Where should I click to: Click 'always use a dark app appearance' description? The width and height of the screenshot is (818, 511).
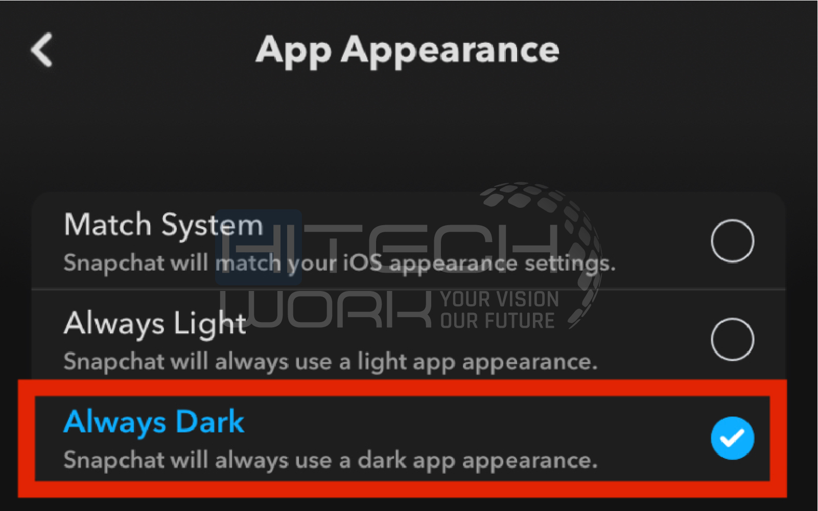point(406,460)
